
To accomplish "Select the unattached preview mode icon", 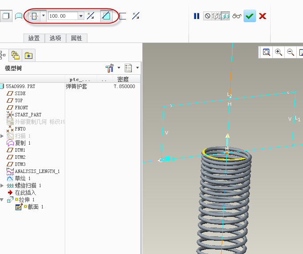I will coord(216,16).
